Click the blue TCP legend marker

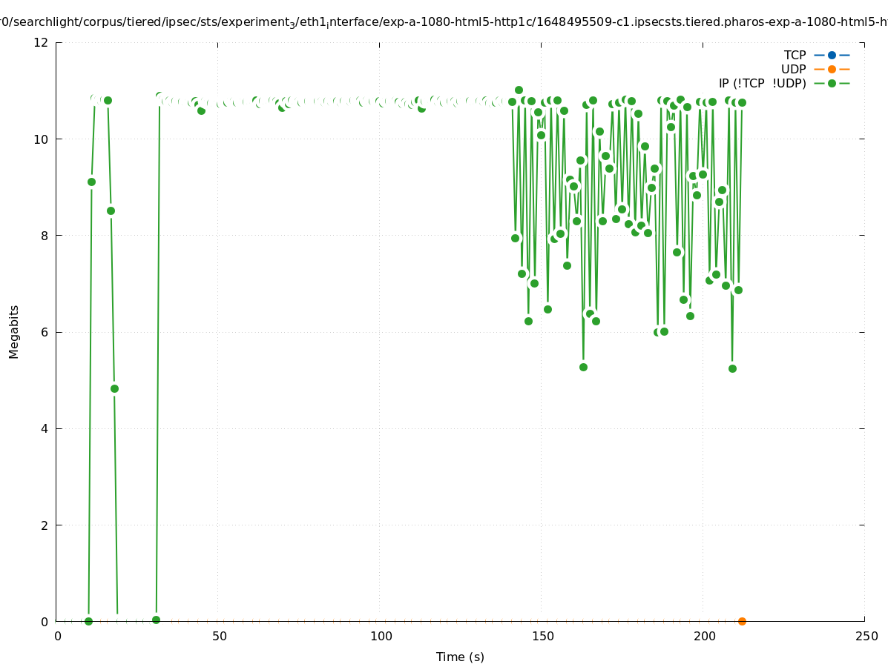[x=832, y=55]
